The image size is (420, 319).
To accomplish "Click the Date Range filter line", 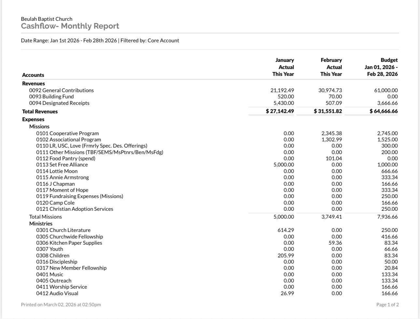I will click(100, 40).
